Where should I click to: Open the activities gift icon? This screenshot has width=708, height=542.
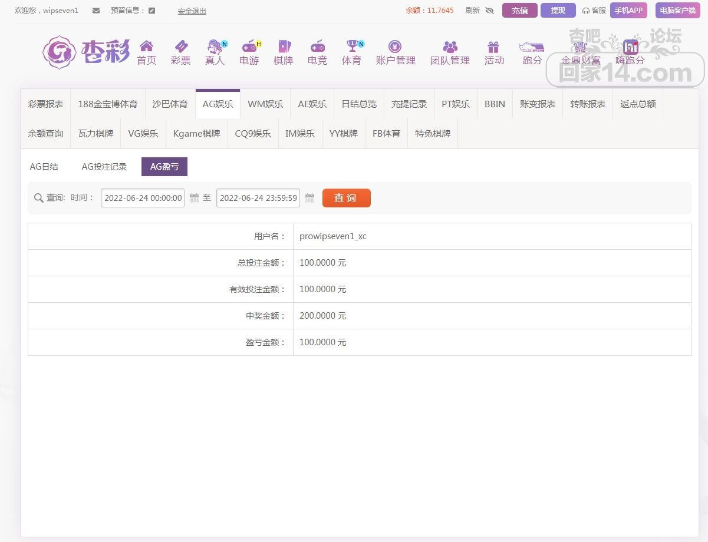pos(493,47)
